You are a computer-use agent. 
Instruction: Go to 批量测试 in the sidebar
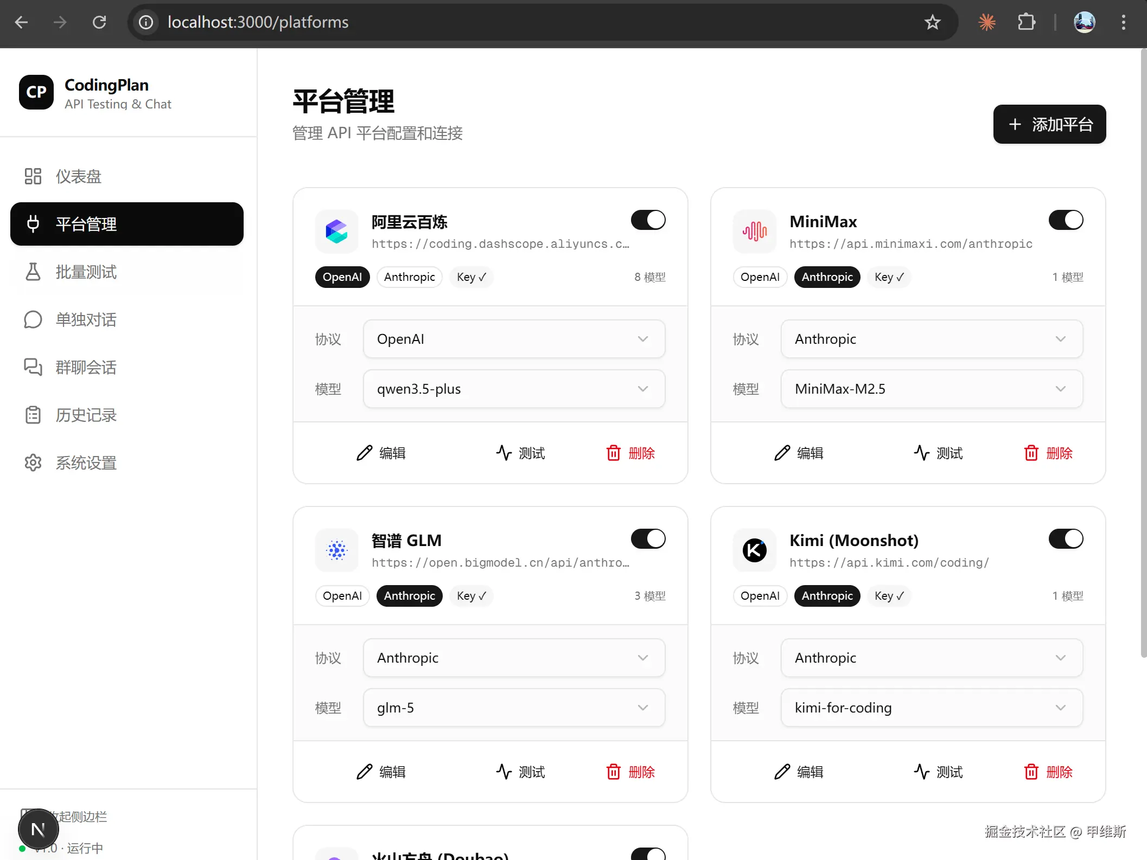point(86,272)
